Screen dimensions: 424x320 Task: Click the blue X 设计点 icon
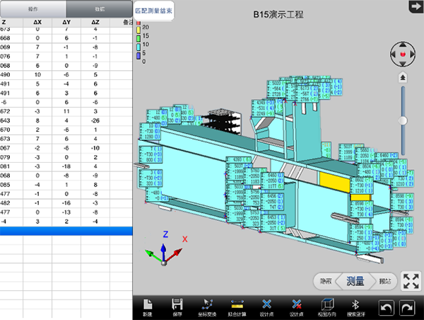click(266, 307)
